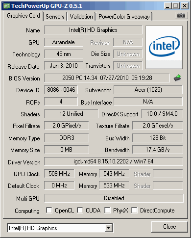
Task: Open GPU-Z title bar application icon
Action: tap(6, 6)
